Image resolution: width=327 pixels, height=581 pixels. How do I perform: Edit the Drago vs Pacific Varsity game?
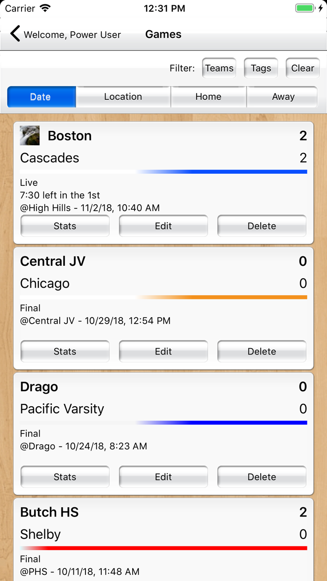coord(163,477)
